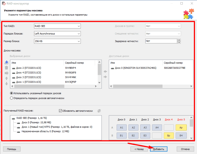Click the down arrow to move disk down
This screenshot has height=154, width=197.
point(6,83)
